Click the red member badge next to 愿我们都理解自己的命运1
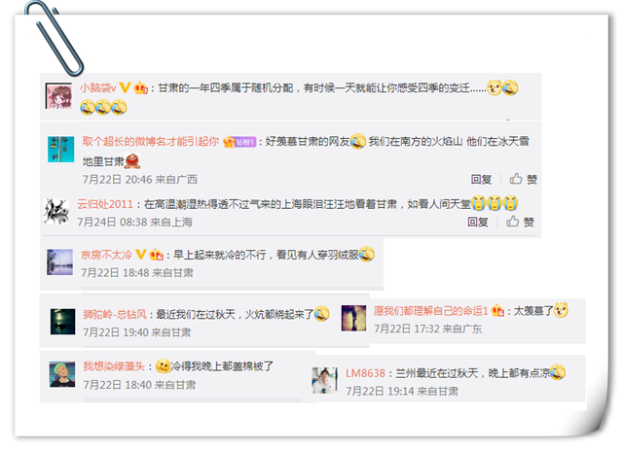Screen dimensions: 623x451 [x=497, y=310]
